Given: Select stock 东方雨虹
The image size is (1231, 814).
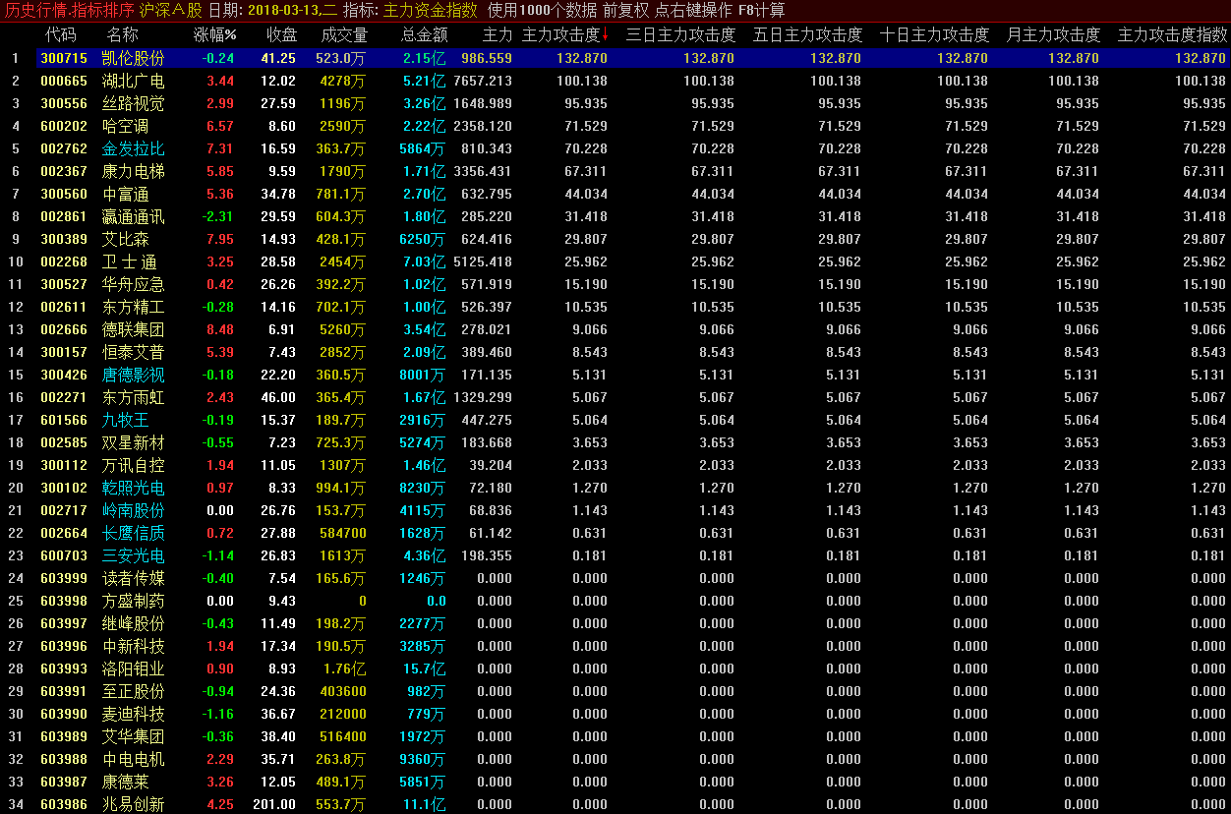Looking at the screenshot, I should coord(134,397).
